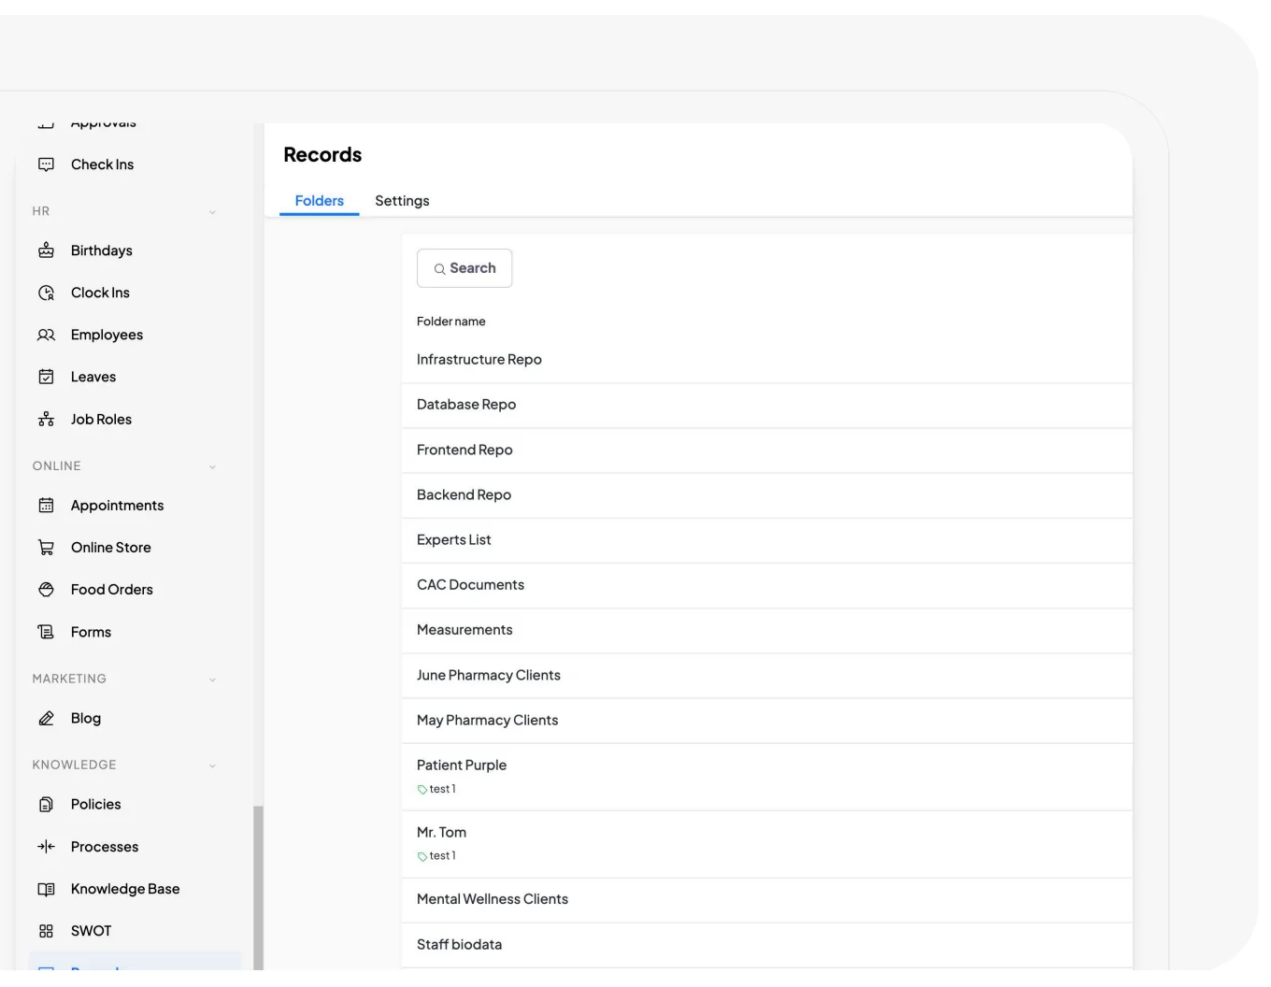Click the Processes icon
Image resolution: width=1271 pixels, height=987 pixels.
(46, 847)
